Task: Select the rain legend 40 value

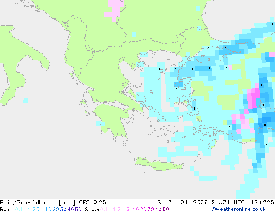Action: pyautogui.click(x=71, y=210)
